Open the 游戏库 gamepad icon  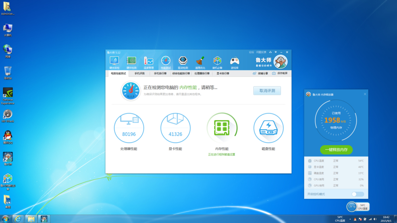point(235,62)
